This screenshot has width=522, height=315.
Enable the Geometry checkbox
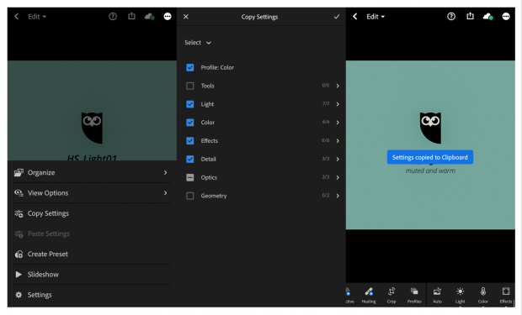point(190,196)
